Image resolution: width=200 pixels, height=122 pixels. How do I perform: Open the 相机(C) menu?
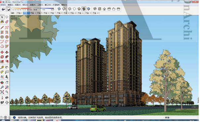pos(25,5)
